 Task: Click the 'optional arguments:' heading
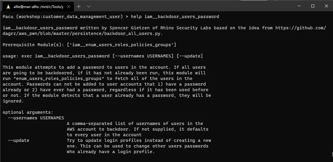28,112
